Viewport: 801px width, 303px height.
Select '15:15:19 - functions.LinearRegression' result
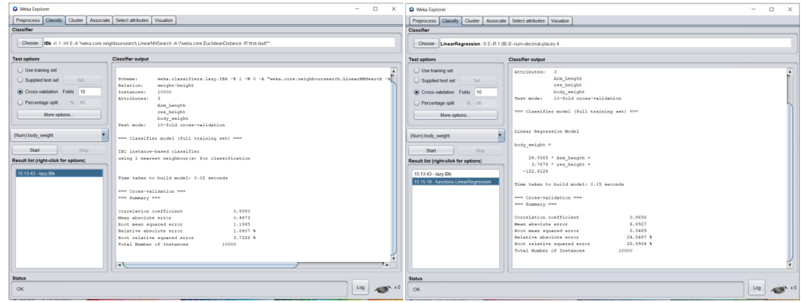(455, 182)
